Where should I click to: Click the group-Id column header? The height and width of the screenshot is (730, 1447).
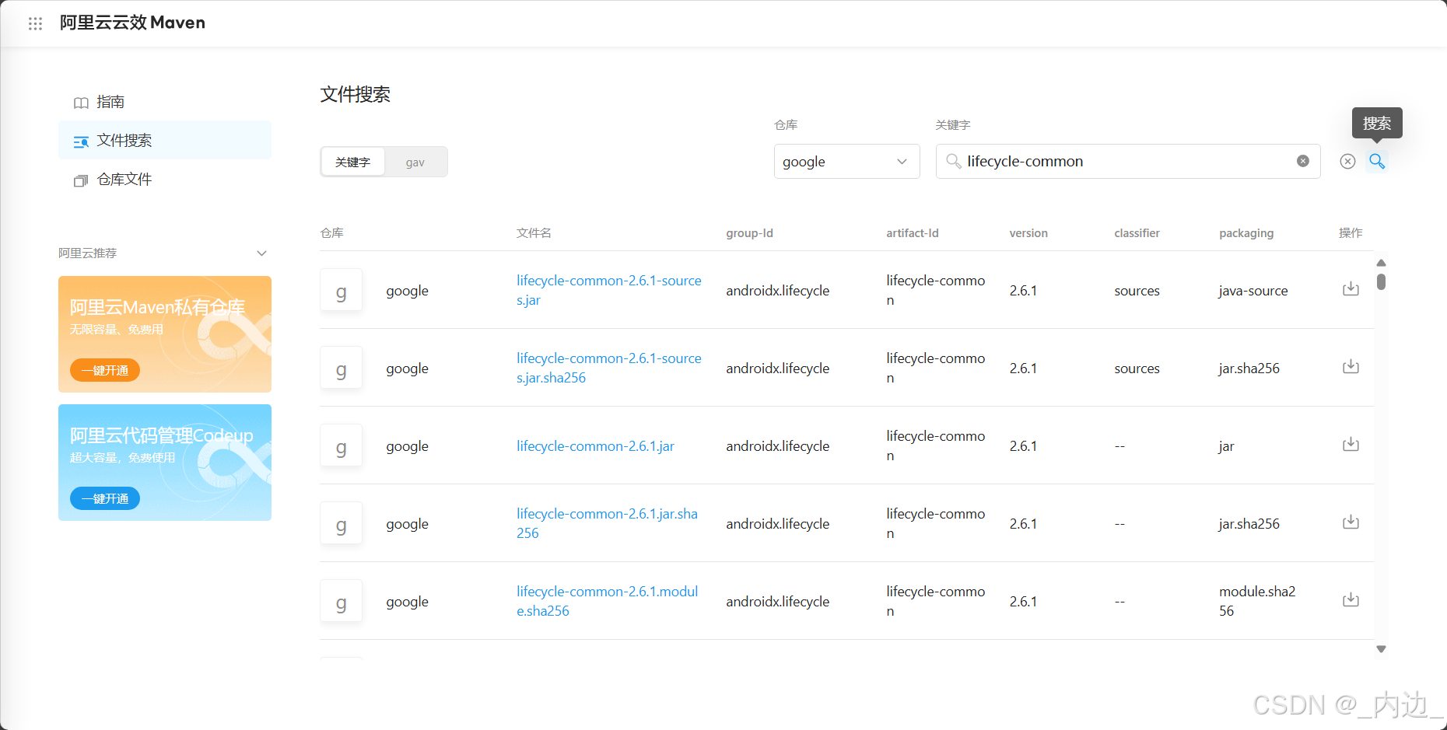(749, 233)
